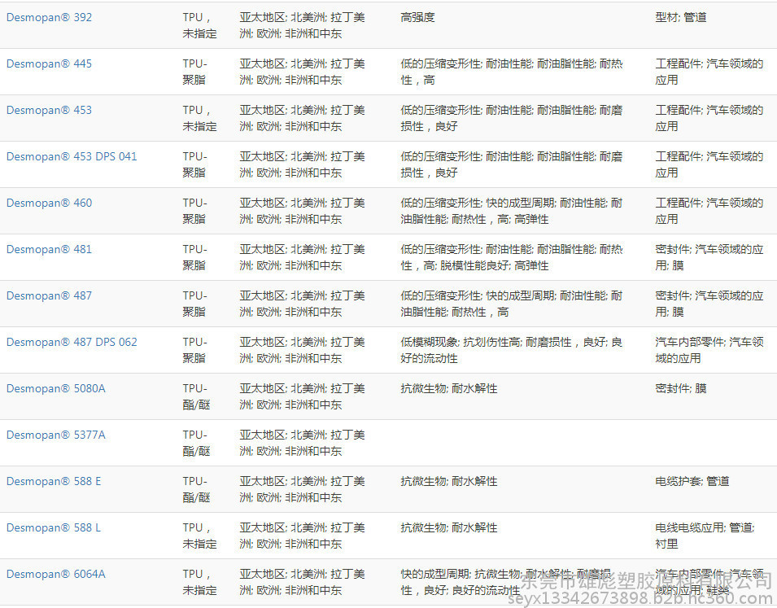Open the Desmopan® 588 L product link
Image resolution: width=777 pixels, height=608 pixels.
click(x=54, y=527)
